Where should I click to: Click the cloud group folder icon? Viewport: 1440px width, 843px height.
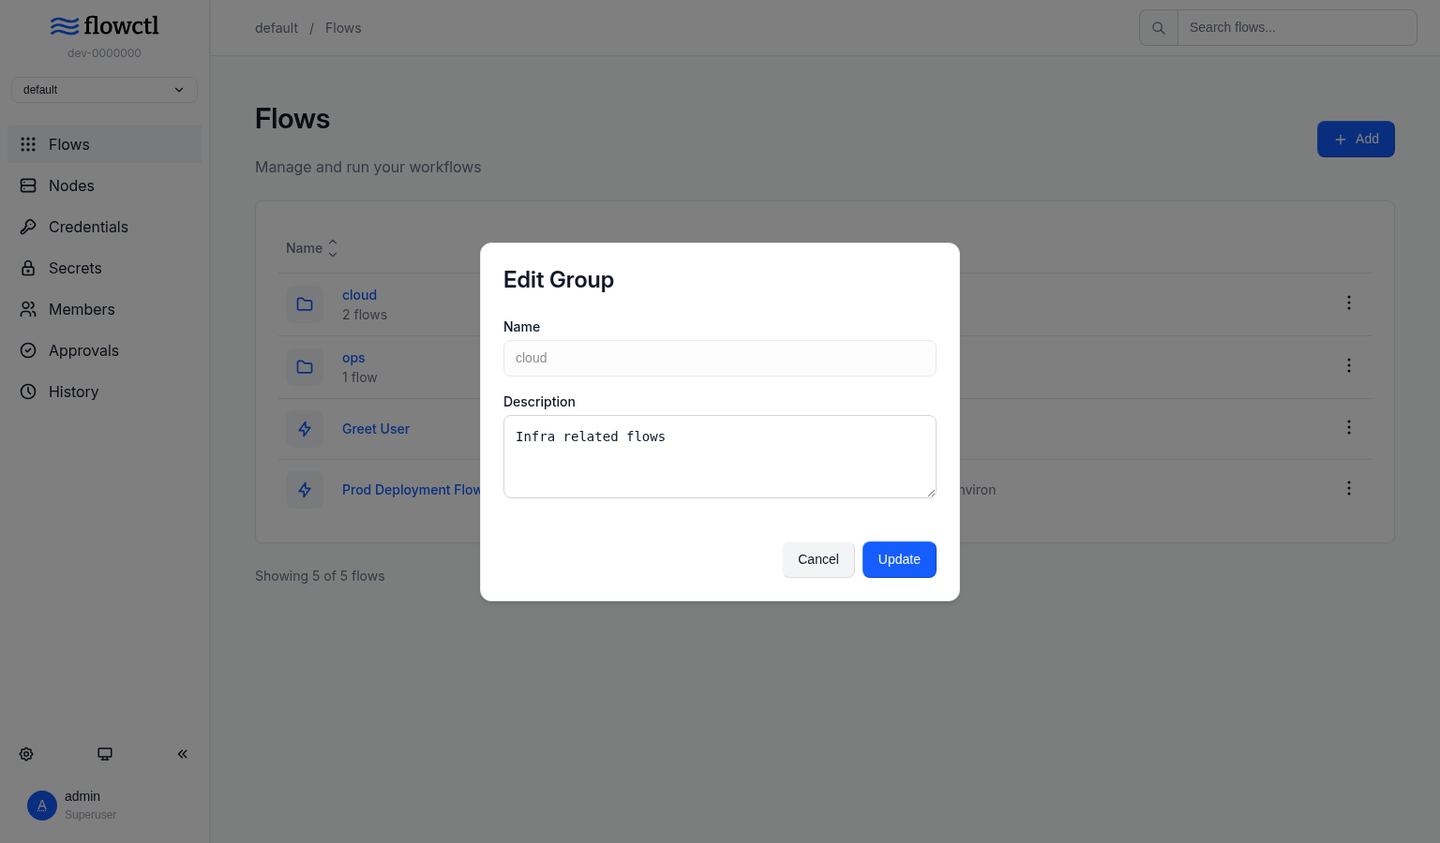[x=305, y=304]
